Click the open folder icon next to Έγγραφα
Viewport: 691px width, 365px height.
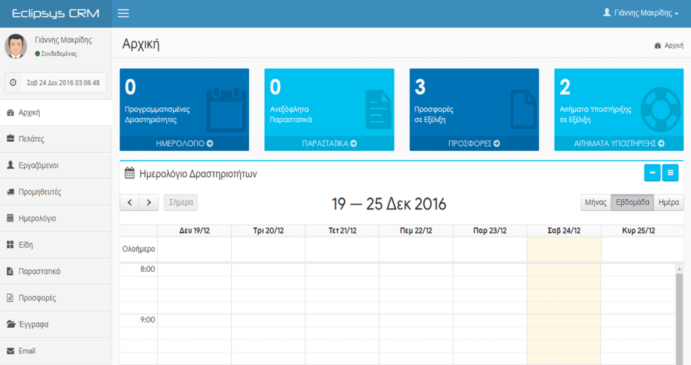[11, 324]
